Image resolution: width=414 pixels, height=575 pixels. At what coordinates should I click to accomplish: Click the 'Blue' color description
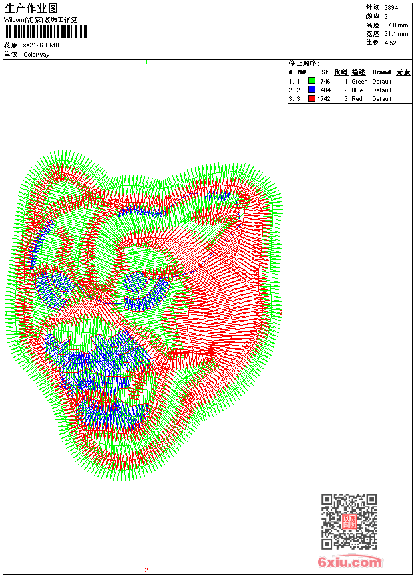(357, 90)
